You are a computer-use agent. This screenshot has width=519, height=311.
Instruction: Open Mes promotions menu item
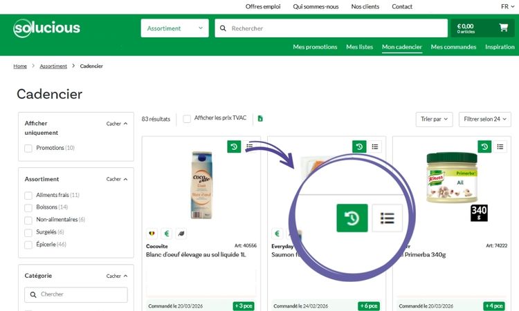(x=315, y=47)
